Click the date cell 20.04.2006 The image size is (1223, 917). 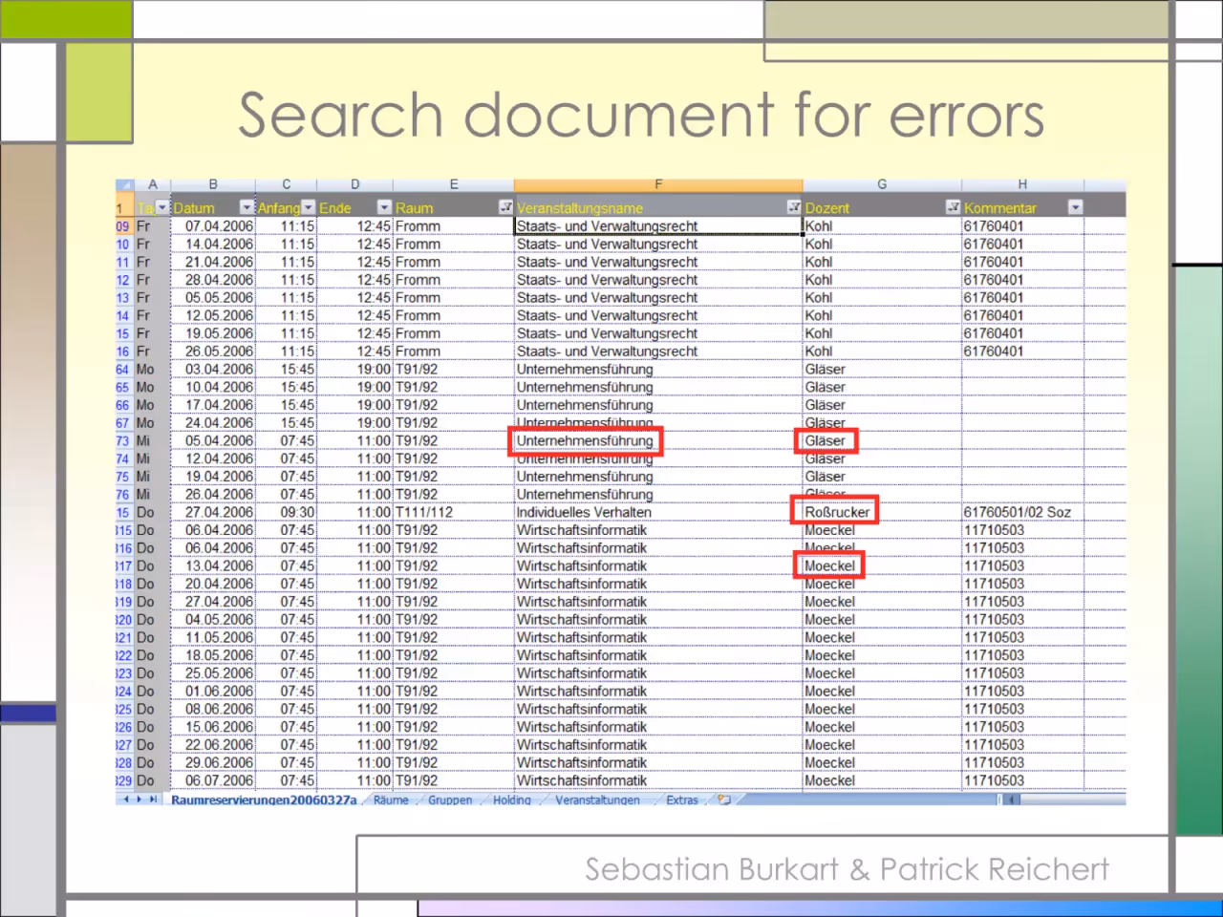pos(213,585)
